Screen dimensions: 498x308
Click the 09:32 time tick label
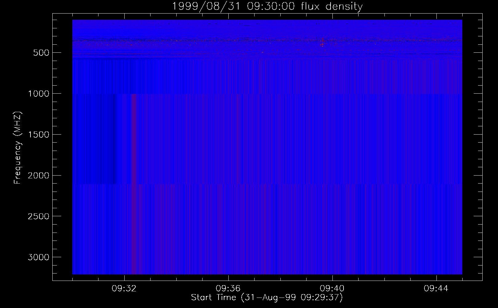(124, 289)
